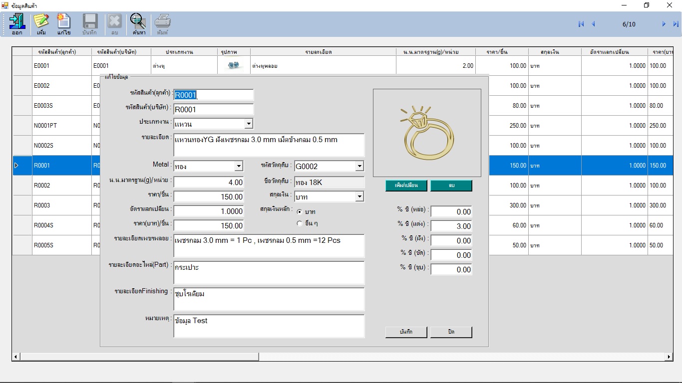
Task: Click the horizontal scrollbar right arrow
Action: (x=669, y=357)
